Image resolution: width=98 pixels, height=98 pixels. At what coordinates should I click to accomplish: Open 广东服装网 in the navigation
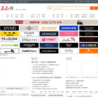tap(92, 17)
